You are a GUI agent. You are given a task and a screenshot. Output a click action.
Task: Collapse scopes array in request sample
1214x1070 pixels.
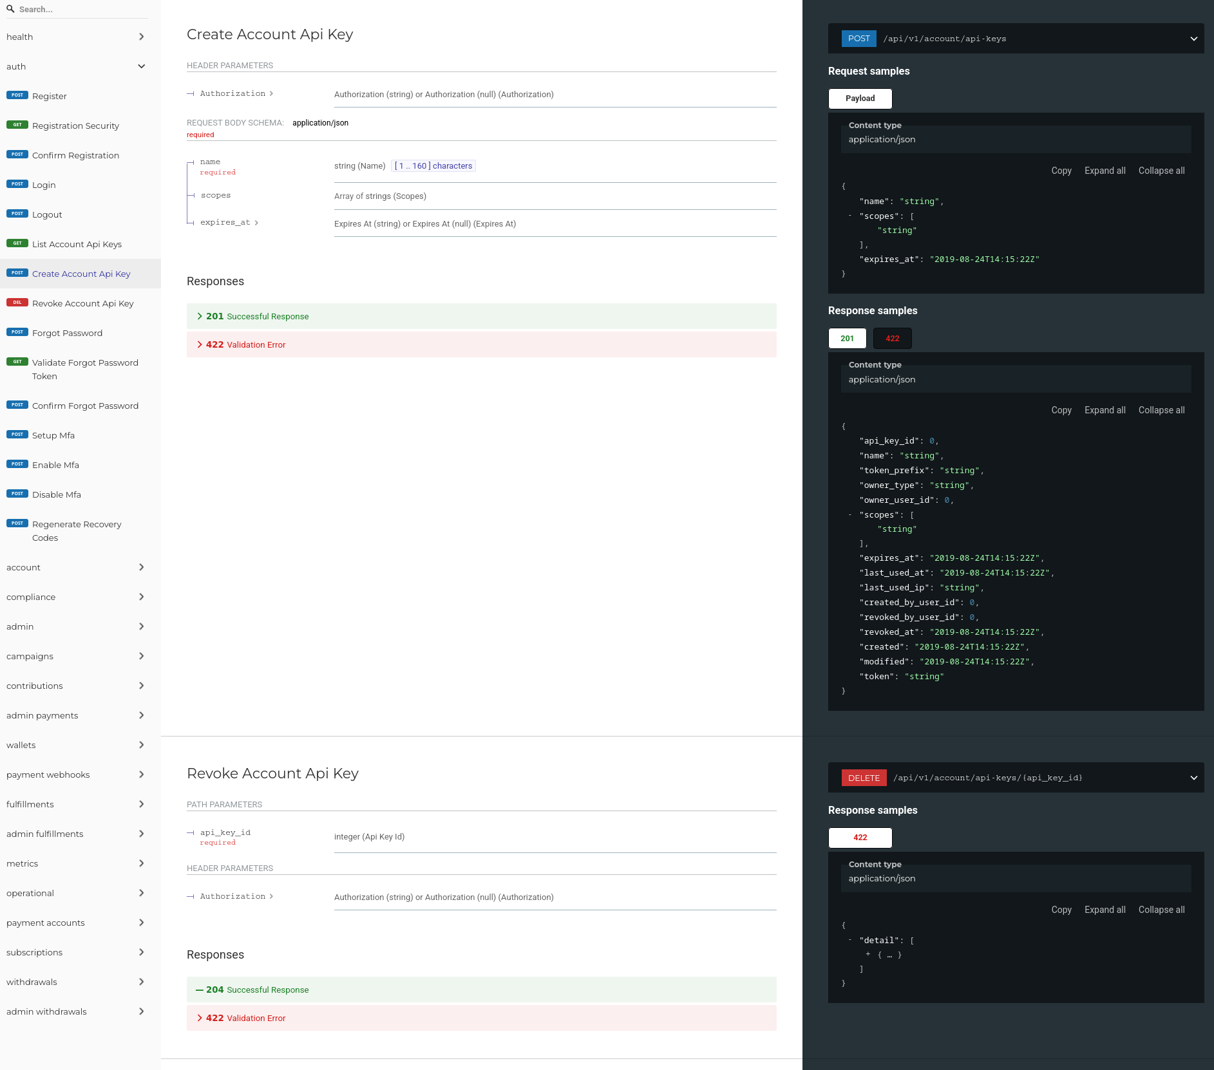[x=850, y=216]
